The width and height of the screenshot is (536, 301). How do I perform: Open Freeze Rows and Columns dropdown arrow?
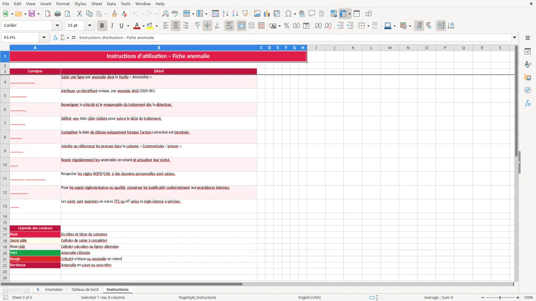tap(350, 14)
